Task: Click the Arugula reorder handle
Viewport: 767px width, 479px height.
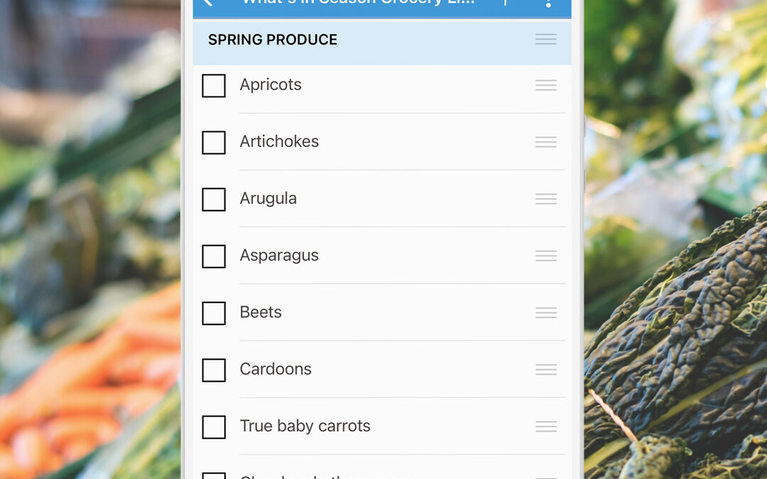Action: coord(546,199)
